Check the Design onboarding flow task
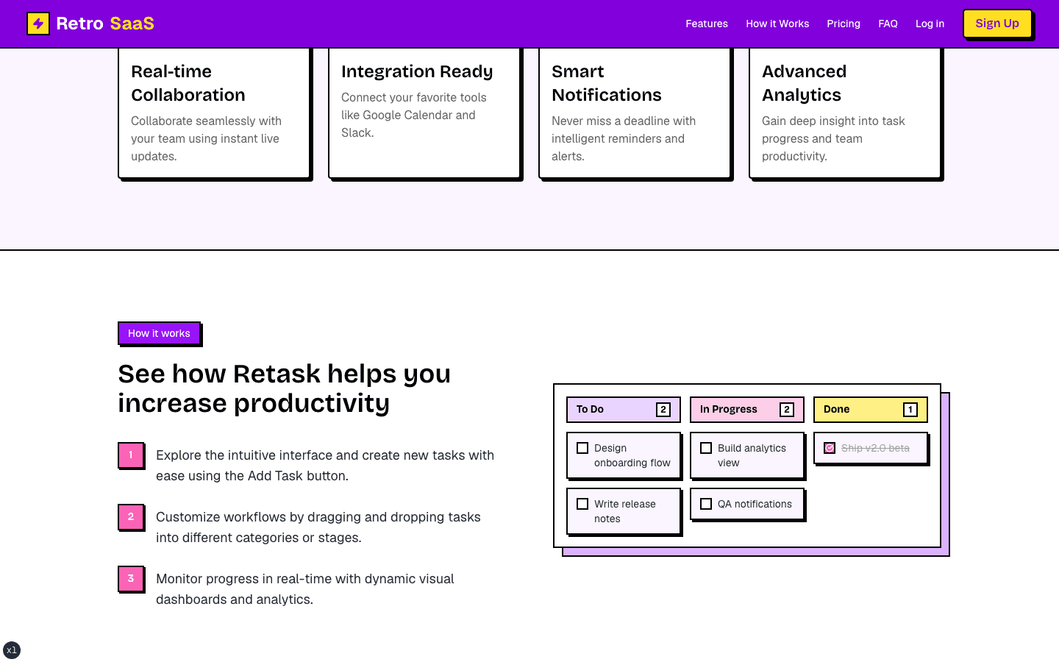This screenshot has height=662, width=1059. tap(582, 448)
